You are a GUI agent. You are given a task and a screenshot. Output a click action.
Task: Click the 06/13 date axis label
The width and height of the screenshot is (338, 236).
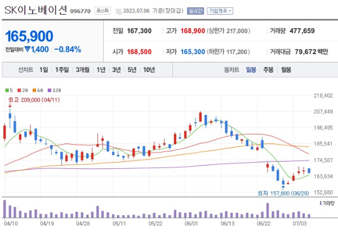coord(228,224)
